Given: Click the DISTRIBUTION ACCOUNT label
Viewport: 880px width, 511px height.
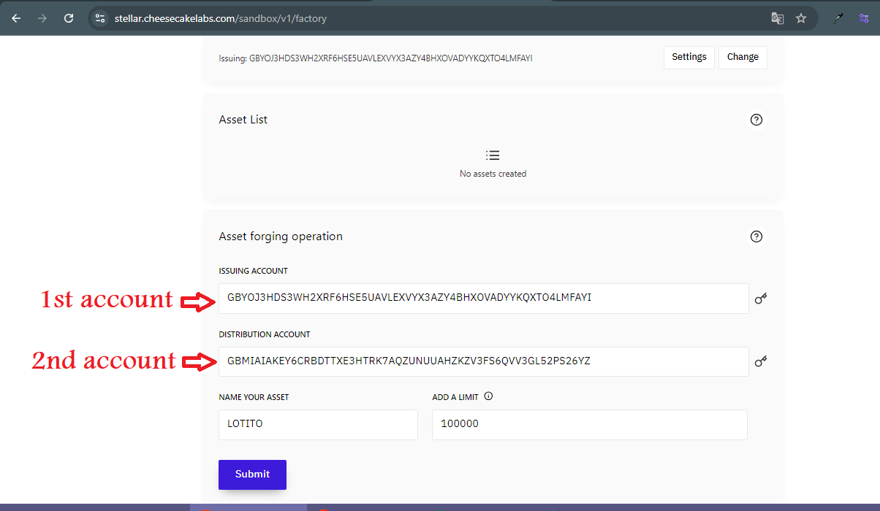Looking at the screenshot, I should (265, 334).
